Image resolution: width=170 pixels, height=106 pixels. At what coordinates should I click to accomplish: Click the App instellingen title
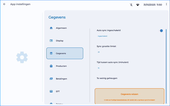click(20, 4)
